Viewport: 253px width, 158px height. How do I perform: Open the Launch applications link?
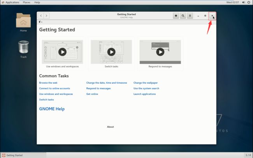[x=144, y=94]
